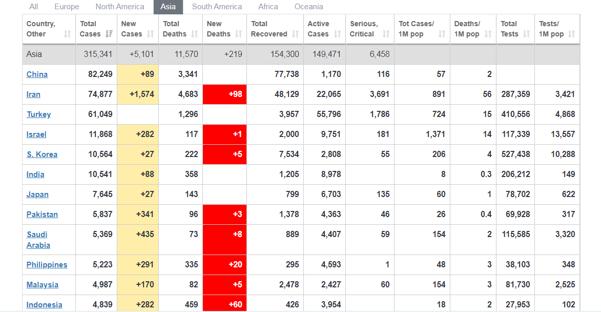Click Philippines new deaths +20 cell
The height and width of the screenshot is (312, 601).
(x=224, y=265)
